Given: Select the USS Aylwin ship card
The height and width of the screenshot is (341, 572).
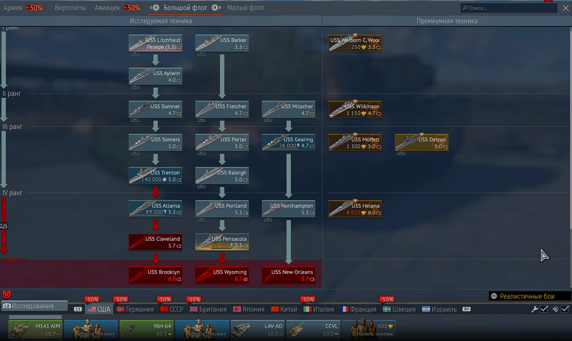Looking at the screenshot, I should [x=155, y=76].
